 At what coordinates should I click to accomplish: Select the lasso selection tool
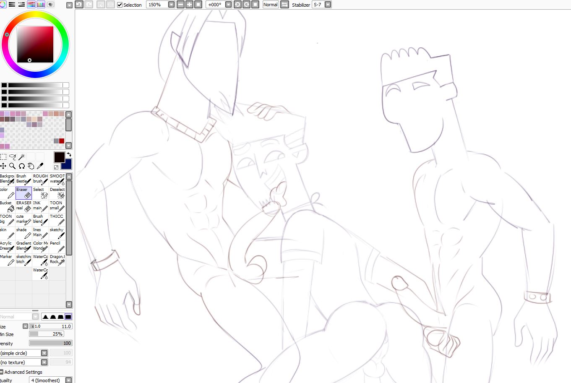12,157
